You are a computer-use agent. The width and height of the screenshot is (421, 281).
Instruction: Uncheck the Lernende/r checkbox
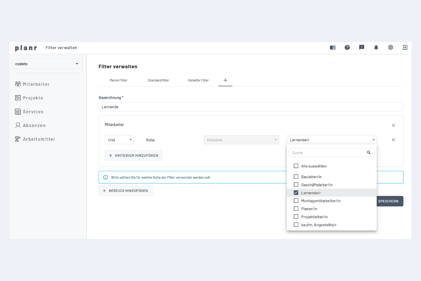point(296,192)
